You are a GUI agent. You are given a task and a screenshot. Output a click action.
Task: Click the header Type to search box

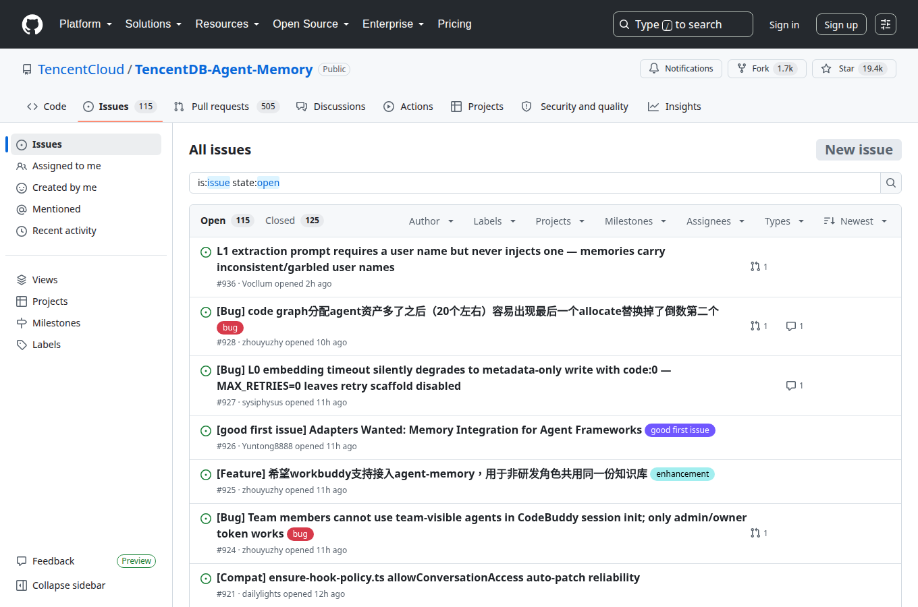tap(683, 24)
